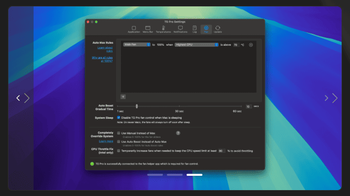Image resolution: width=350 pixels, height=196 pixels.
Task: Click the temperature threshold field showing 70
Action: 236,45
